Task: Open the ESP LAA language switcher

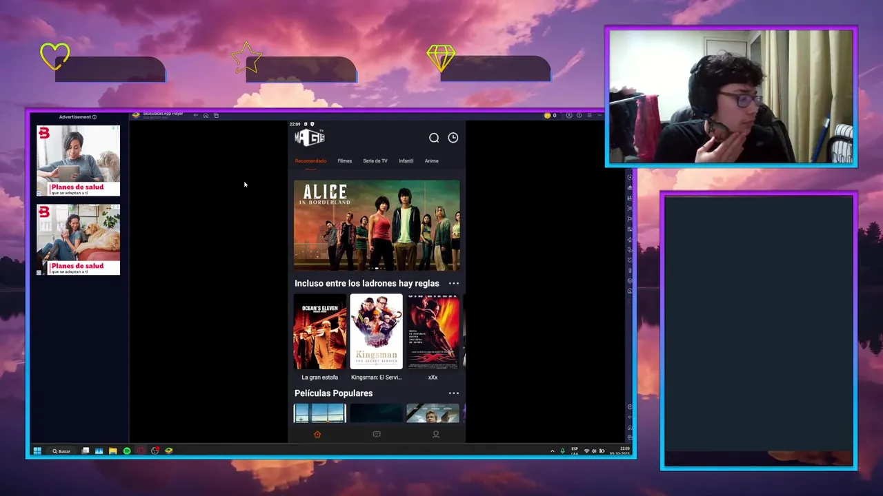Action: (575, 451)
